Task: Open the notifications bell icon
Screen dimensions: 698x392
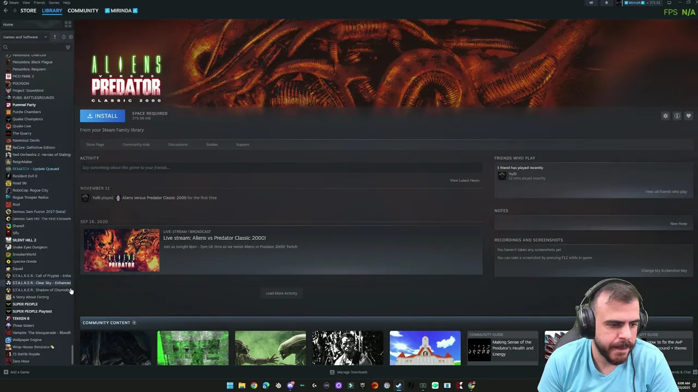Action: [606, 3]
